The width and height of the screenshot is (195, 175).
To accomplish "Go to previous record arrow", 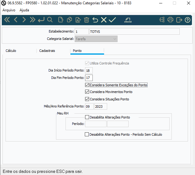I will (16, 20).
